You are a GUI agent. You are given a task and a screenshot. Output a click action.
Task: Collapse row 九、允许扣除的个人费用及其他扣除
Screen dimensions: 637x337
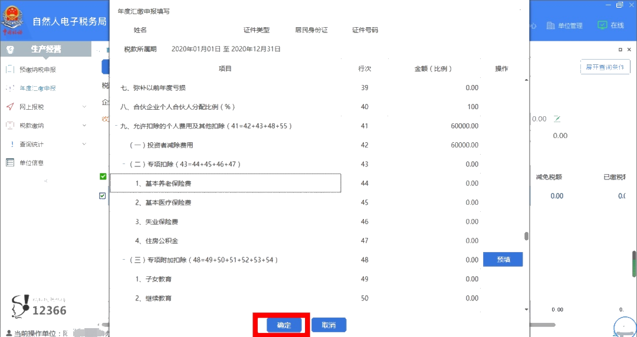pyautogui.click(x=117, y=126)
